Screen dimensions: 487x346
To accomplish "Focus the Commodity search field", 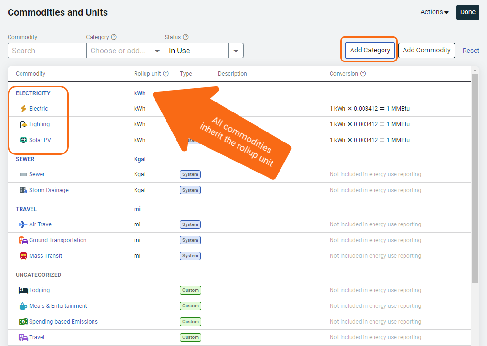I will [47, 51].
